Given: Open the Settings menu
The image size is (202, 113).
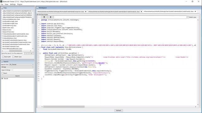Looking at the screenshot, I should [13, 4].
